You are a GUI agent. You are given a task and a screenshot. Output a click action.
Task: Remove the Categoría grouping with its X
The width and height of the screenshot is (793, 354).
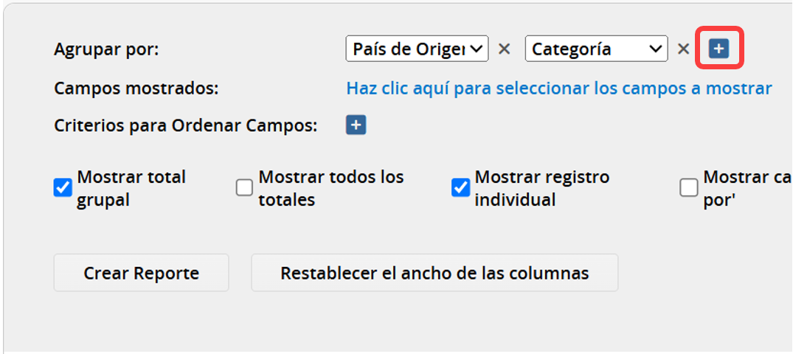(683, 49)
